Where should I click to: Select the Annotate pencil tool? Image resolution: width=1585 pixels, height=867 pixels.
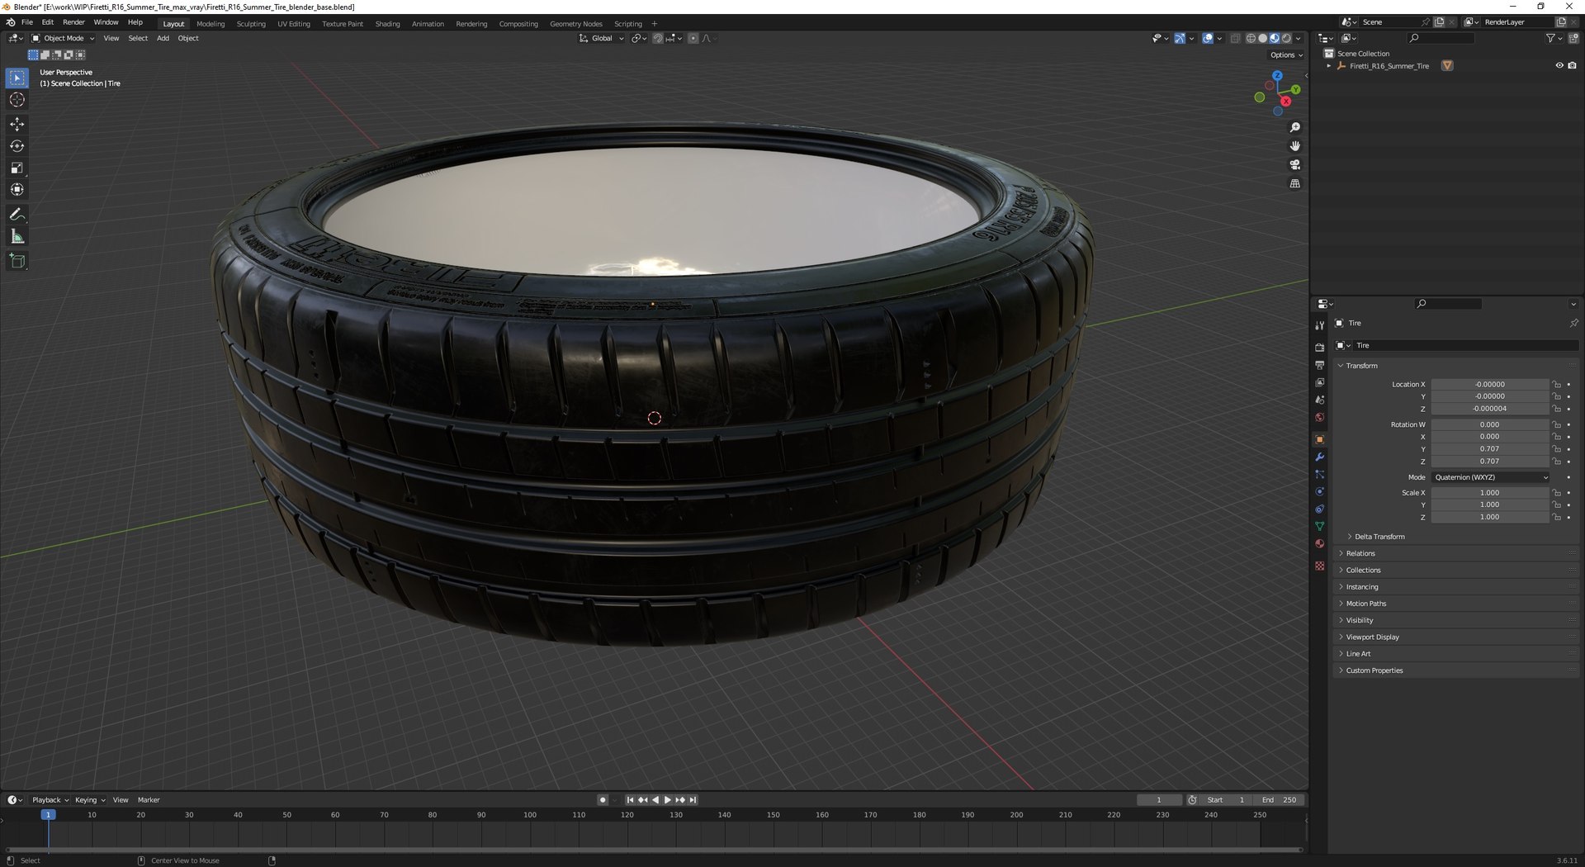17,215
